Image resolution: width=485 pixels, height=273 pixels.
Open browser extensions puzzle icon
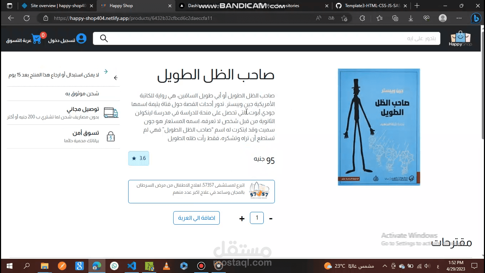point(362,18)
